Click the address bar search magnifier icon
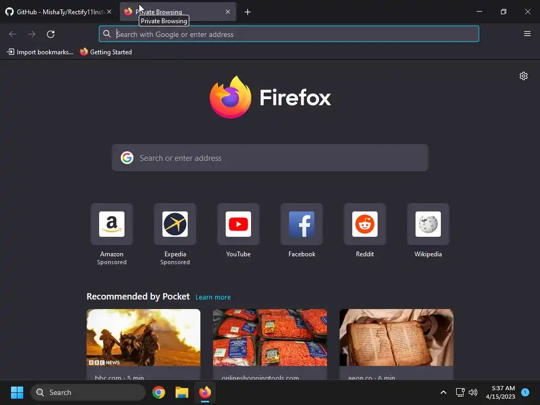Screen dimensions: 540x405 (107, 34)
